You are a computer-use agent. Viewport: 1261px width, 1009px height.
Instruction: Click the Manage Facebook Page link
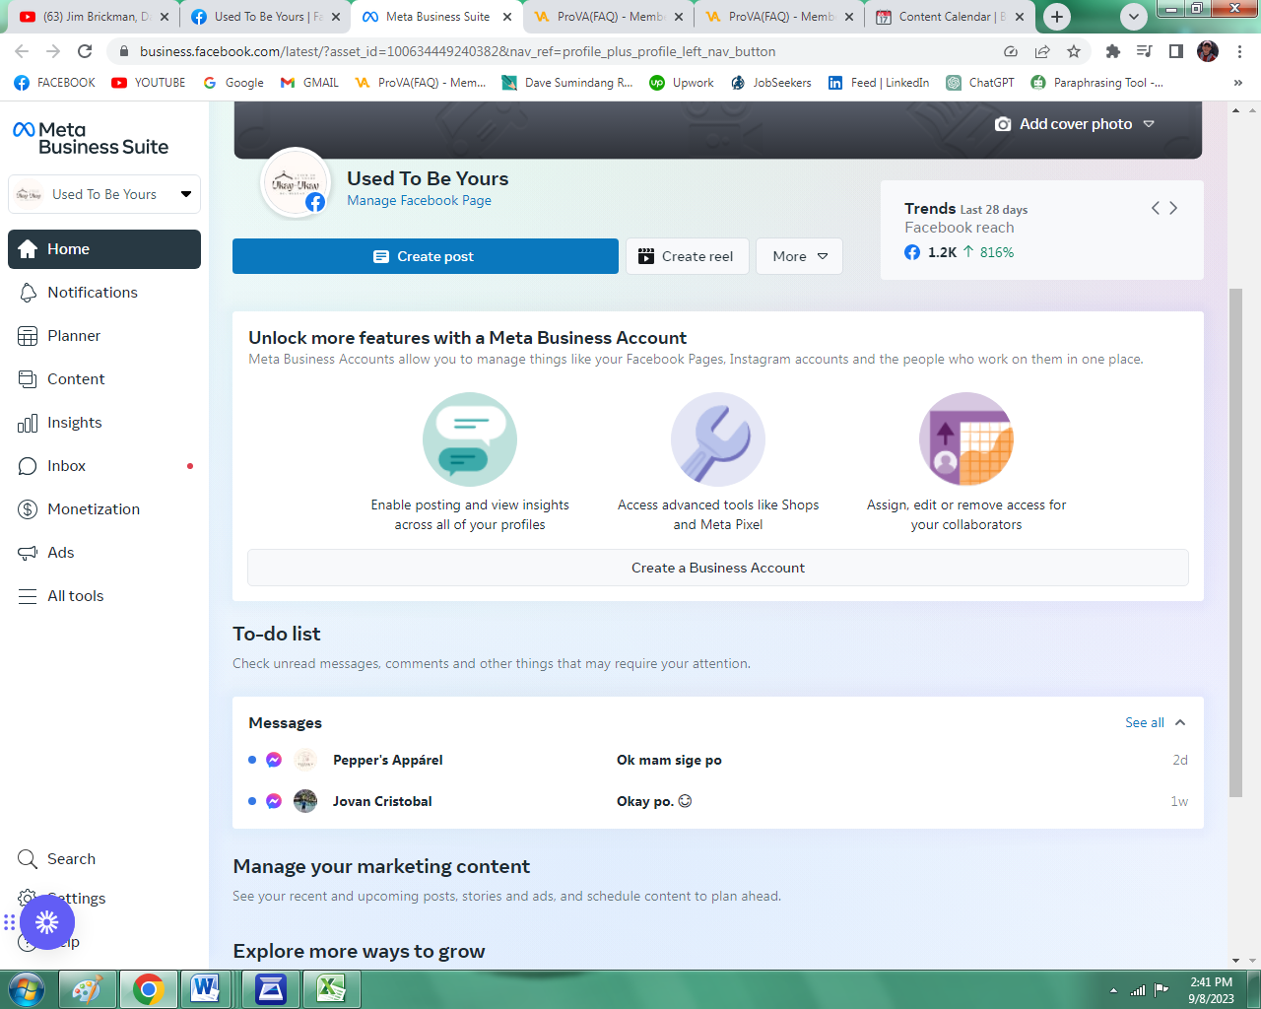click(x=419, y=200)
